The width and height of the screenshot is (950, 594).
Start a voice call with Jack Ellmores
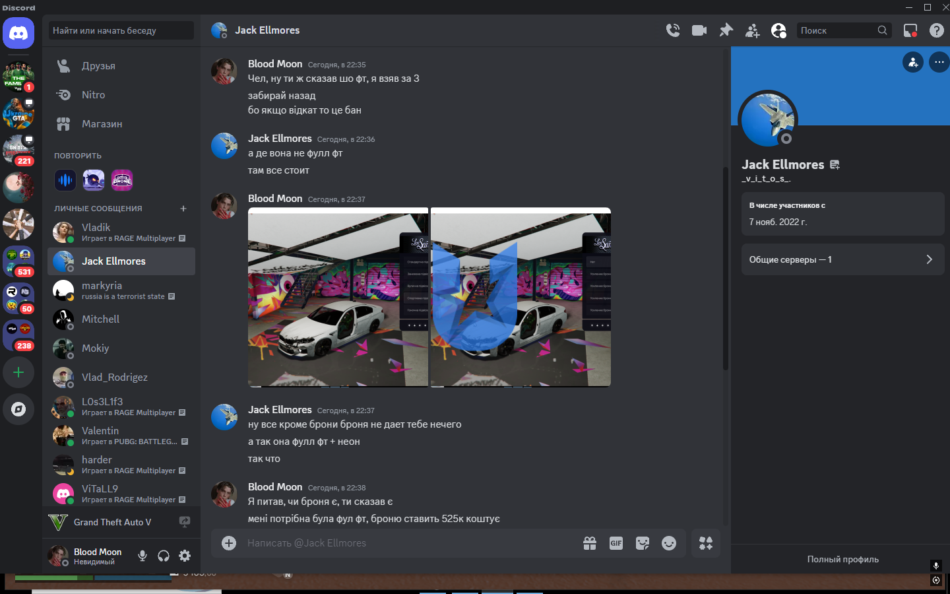[673, 30]
